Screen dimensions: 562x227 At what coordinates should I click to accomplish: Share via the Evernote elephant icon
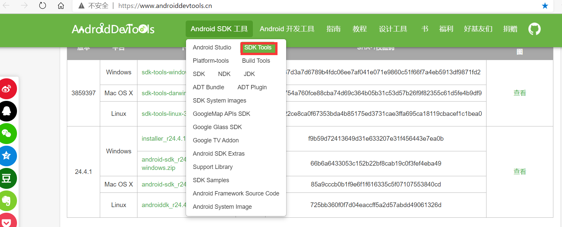[7, 201]
